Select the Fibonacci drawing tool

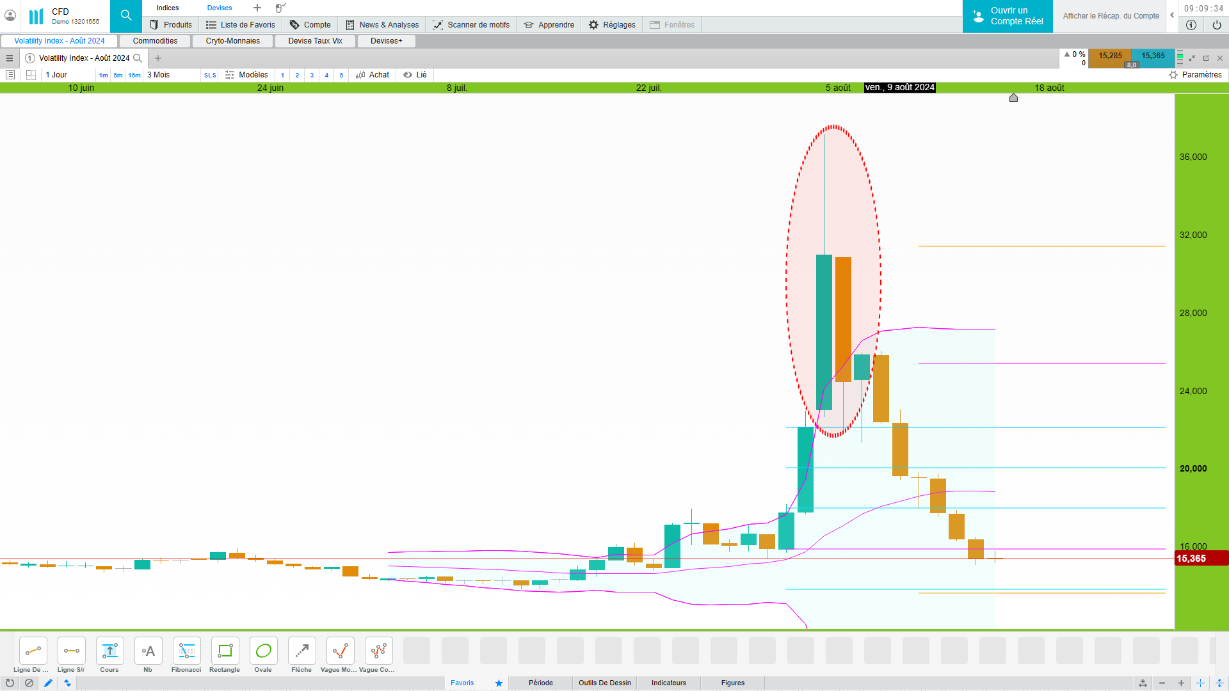click(x=186, y=651)
